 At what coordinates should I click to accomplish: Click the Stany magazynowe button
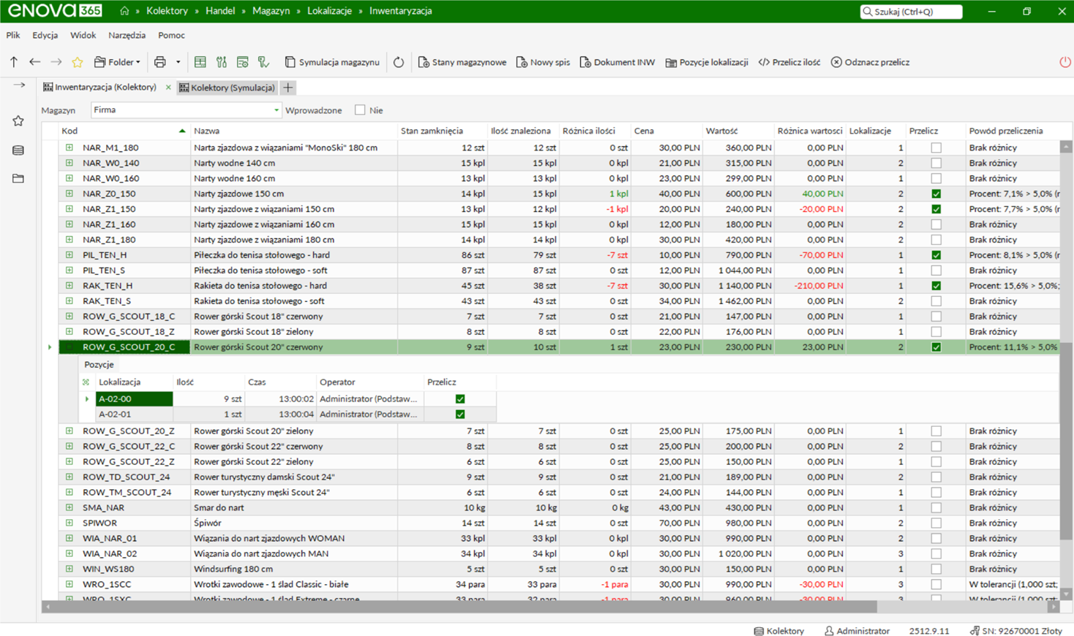click(x=462, y=62)
